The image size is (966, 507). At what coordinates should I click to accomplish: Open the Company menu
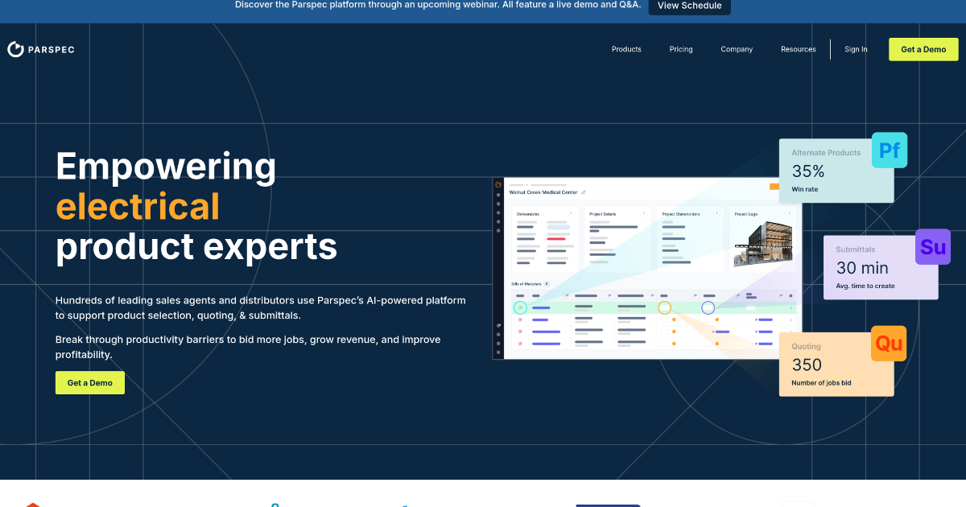pos(737,49)
